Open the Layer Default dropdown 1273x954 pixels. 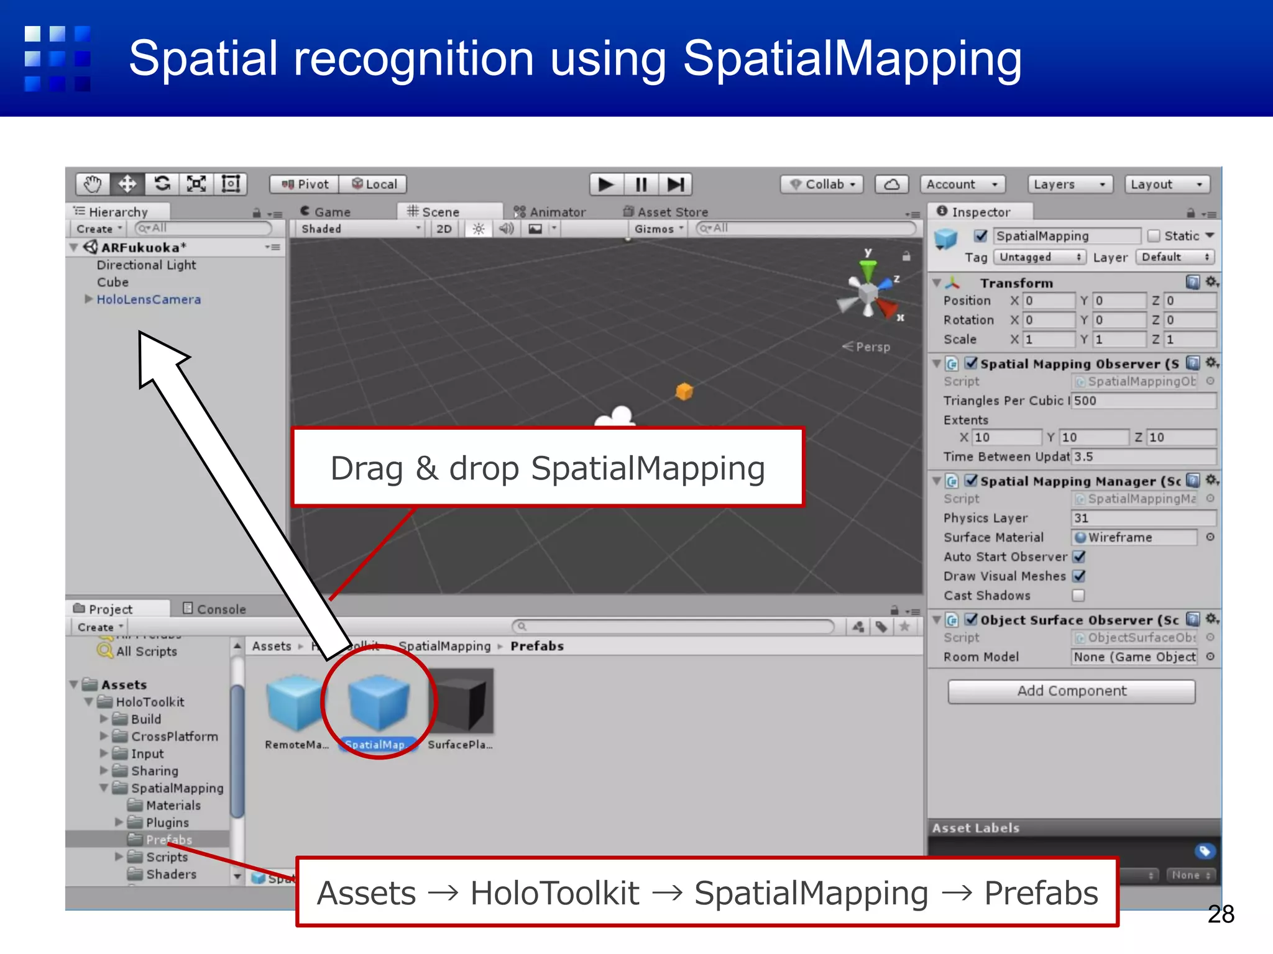[x=1175, y=257]
